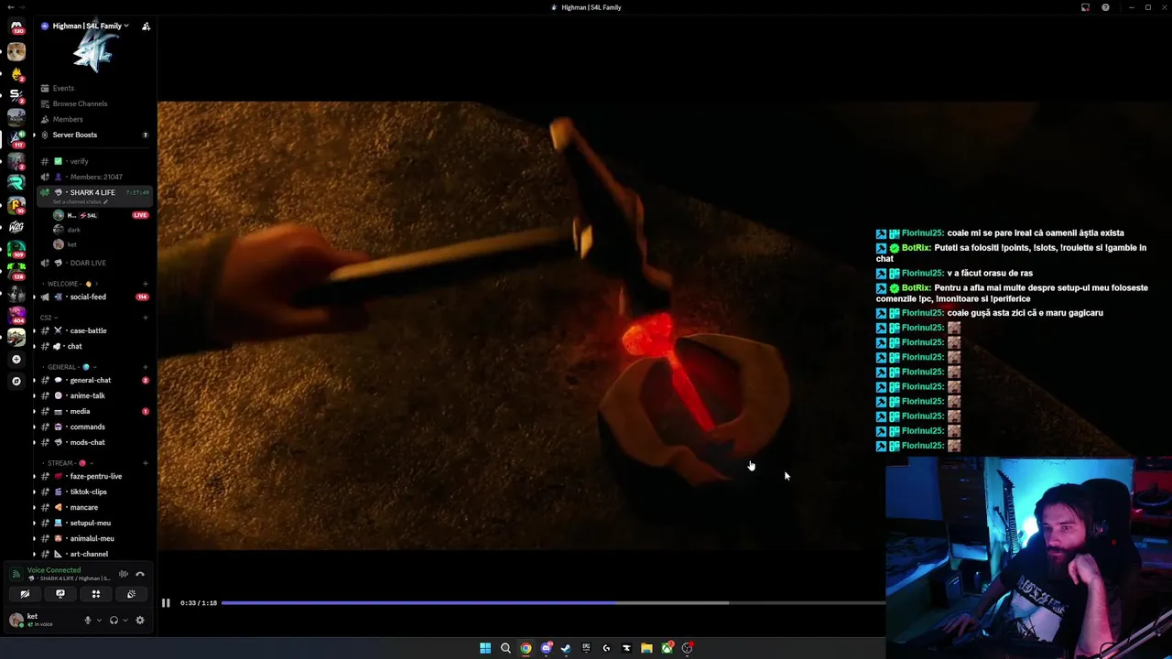Turn on camera in voice panel
This screenshot has width=1172, height=659.
(x=25, y=594)
